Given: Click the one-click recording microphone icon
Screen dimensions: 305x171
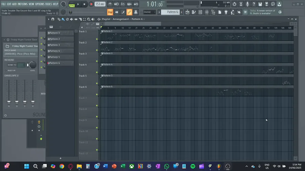Looking at the screenshot, I should 247,4.
